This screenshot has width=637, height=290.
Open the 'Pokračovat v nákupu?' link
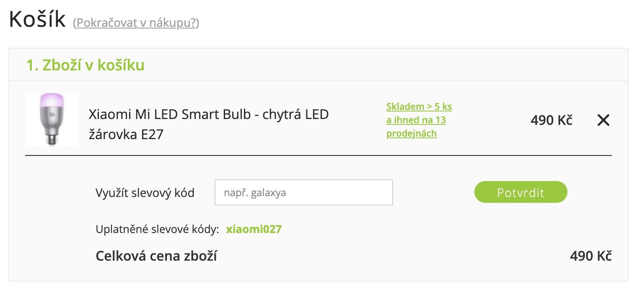(136, 23)
